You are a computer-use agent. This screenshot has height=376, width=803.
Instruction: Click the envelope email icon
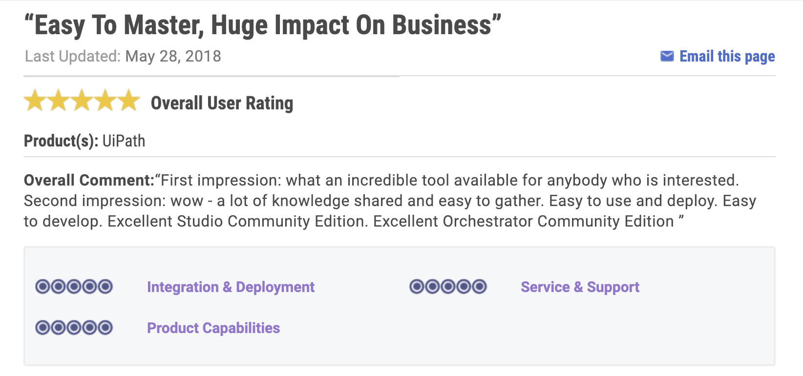pos(667,56)
